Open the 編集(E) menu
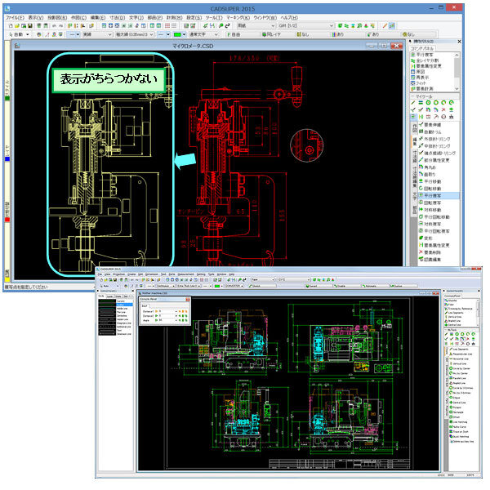The height and width of the screenshot is (490, 490). click(97, 17)
